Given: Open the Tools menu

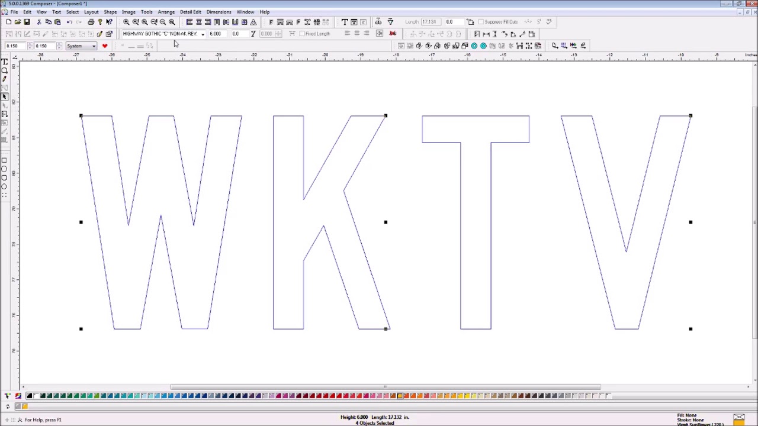Looking at the screenshot, I should tap(146, 12).
